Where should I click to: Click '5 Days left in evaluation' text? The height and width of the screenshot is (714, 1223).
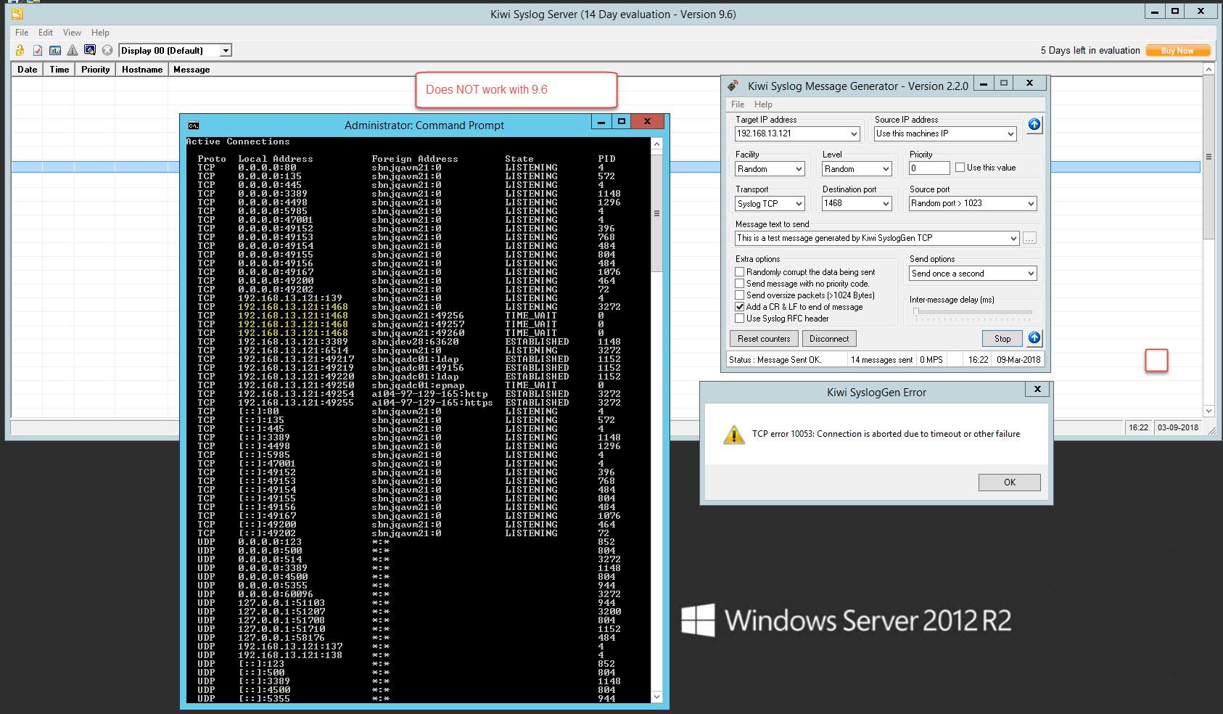(1090, 51)
